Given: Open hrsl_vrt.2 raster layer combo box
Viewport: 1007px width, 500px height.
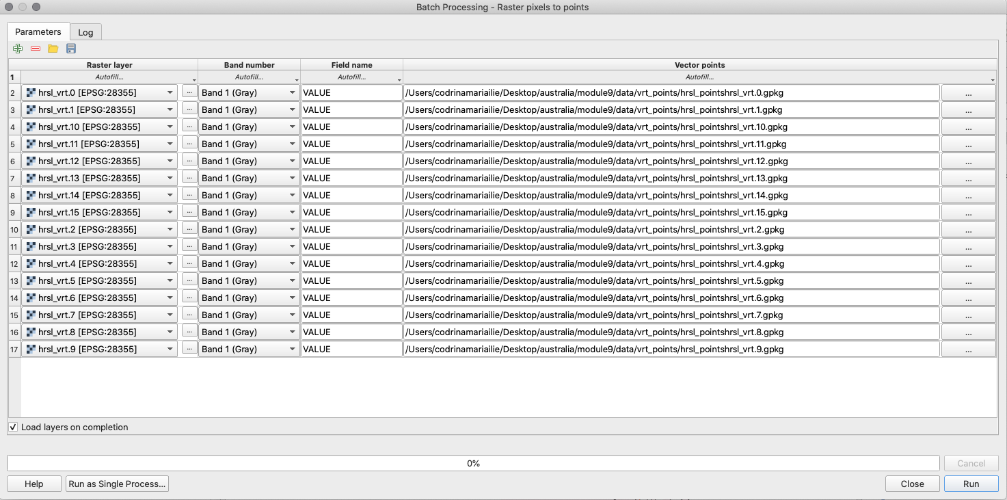Looking at the screenshot, I should click(100, 229).
